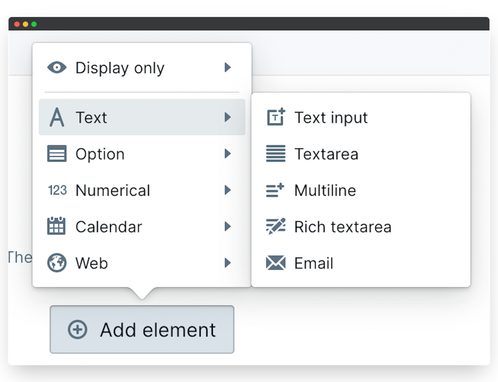Click the letter A Text icon
498x382 pixels.
[x=57, y=117]
